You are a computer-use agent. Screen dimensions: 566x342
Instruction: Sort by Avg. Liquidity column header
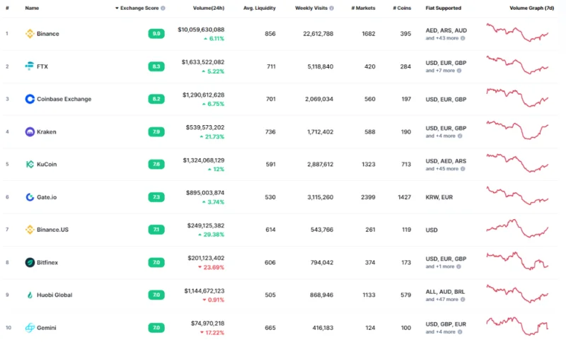(259, 8)
